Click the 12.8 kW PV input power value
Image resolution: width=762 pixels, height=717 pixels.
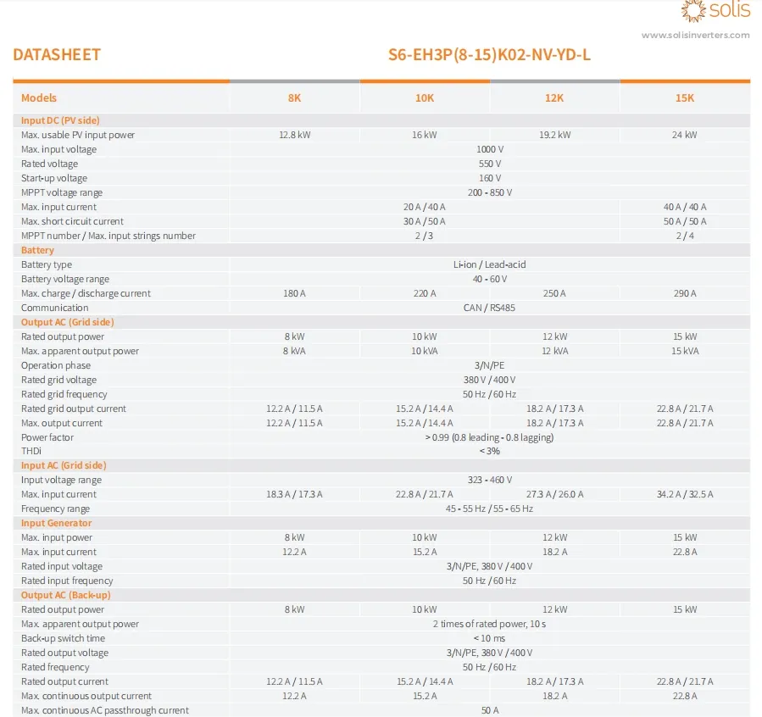point(294,135)
